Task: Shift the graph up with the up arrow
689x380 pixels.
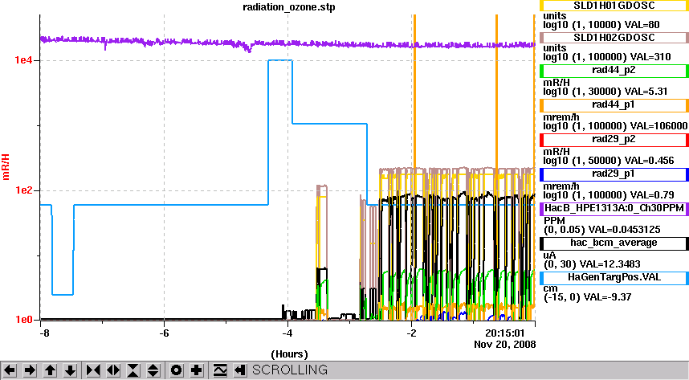Action: coord(50,370)
